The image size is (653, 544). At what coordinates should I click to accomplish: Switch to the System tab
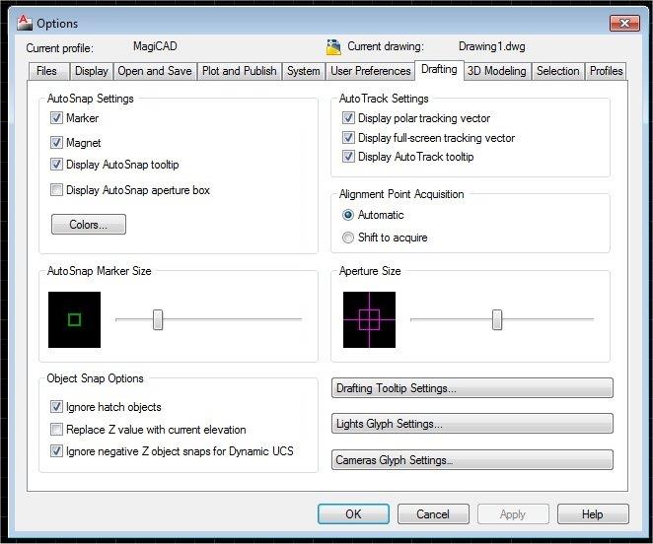pos(304,71)
